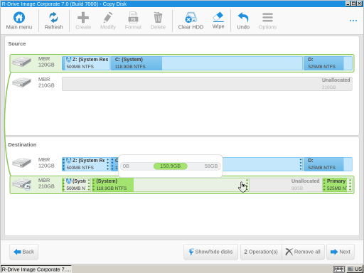
Task: Switch the US keyboard layout indicator
Action: pyautogui.click(x=355, y=269)
